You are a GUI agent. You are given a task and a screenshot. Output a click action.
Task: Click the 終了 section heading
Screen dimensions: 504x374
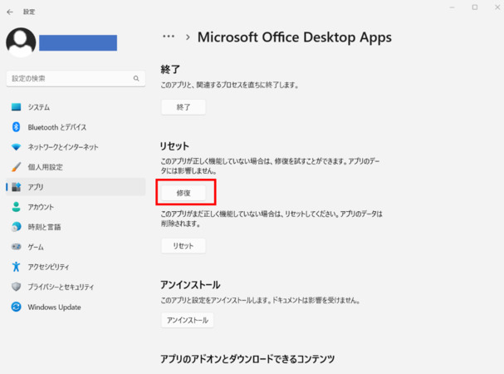pyautogui.click(x=170, y=69)
